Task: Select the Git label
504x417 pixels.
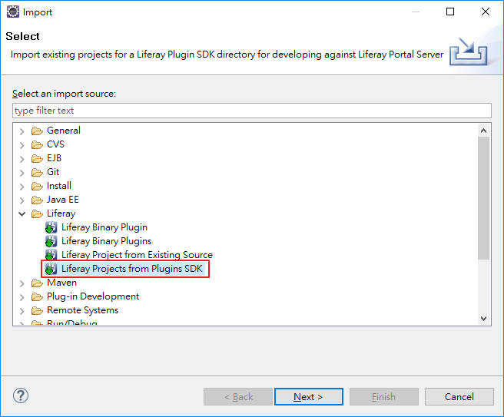Action: coord(53,171)
